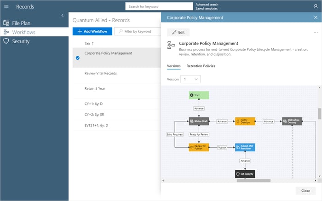Select the Notify Deletion node
The width and height of the screenshot is (322, 201).
[x=245, y=121]
